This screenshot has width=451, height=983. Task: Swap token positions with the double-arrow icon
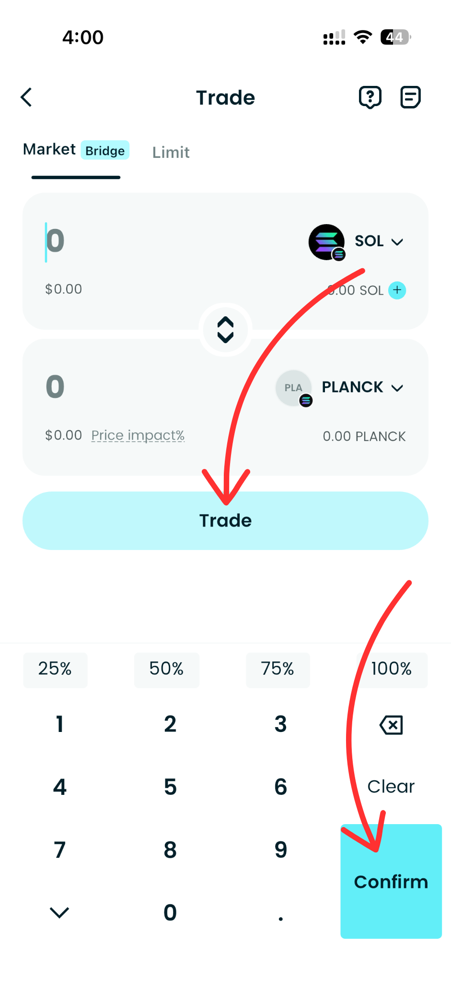(x=225, y=330)
